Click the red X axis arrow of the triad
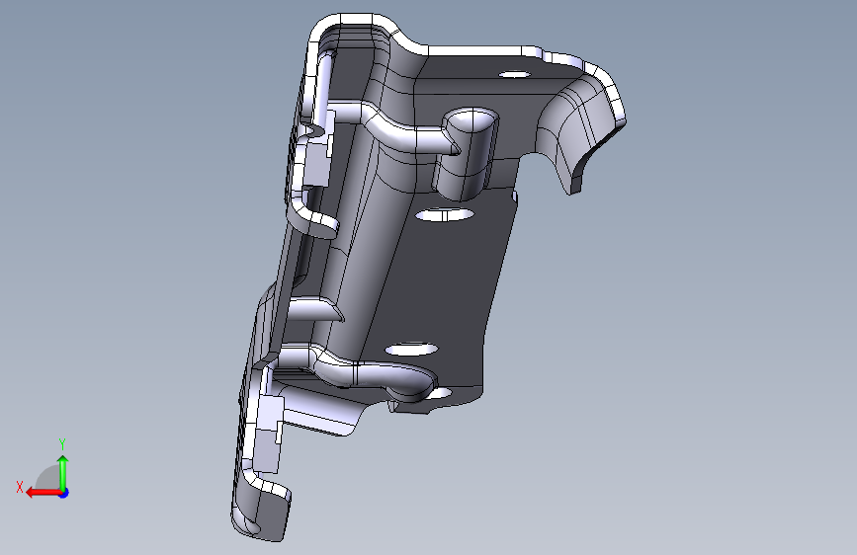The image size is (857, 555). coord(43,493)
